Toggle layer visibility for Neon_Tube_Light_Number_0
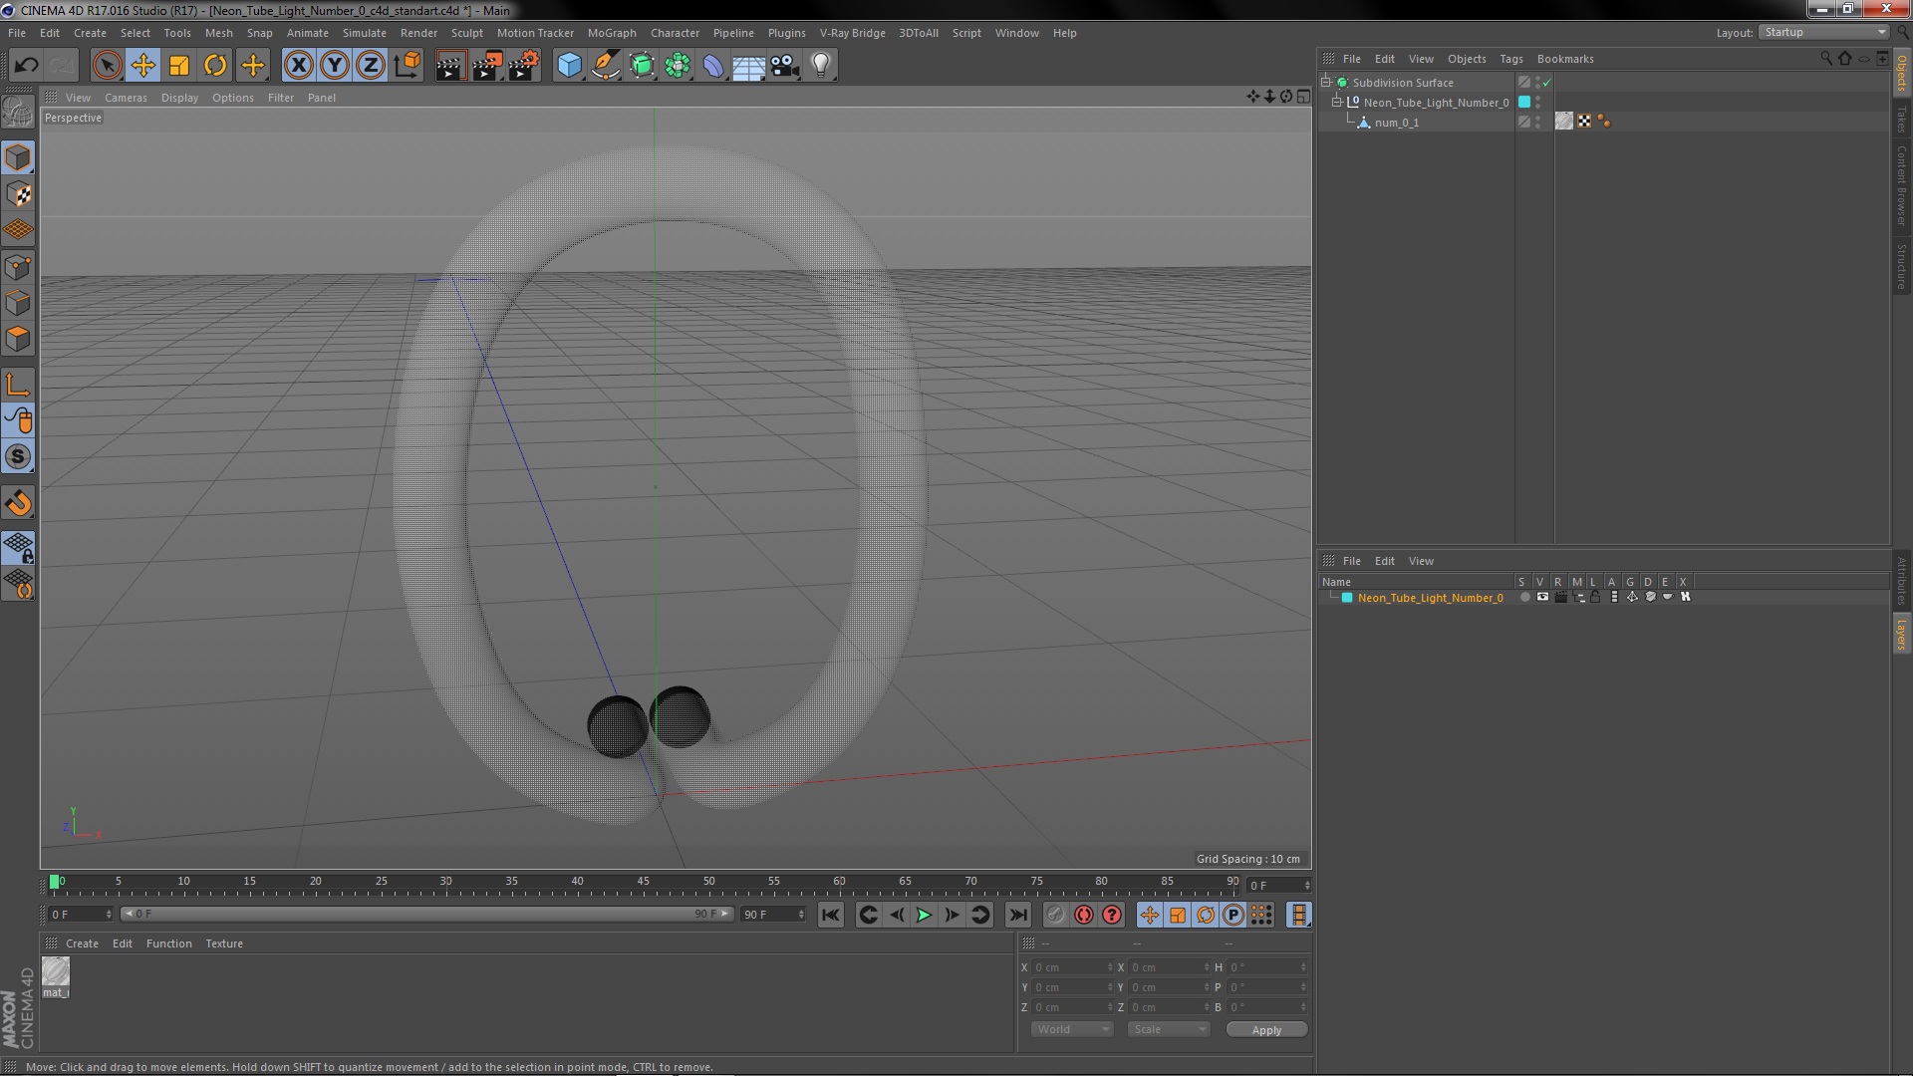This screenshot has width=1913, height=1076. (1542, 598)
